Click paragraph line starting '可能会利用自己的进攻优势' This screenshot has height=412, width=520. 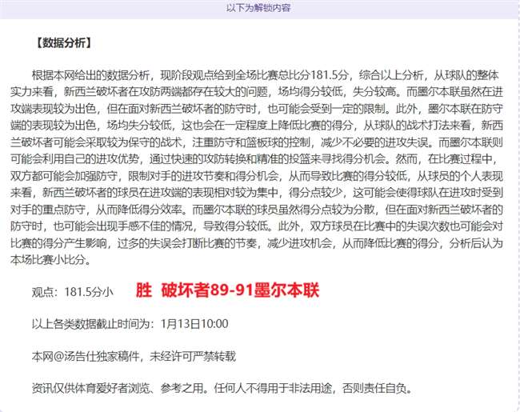[x=254, y=159]
